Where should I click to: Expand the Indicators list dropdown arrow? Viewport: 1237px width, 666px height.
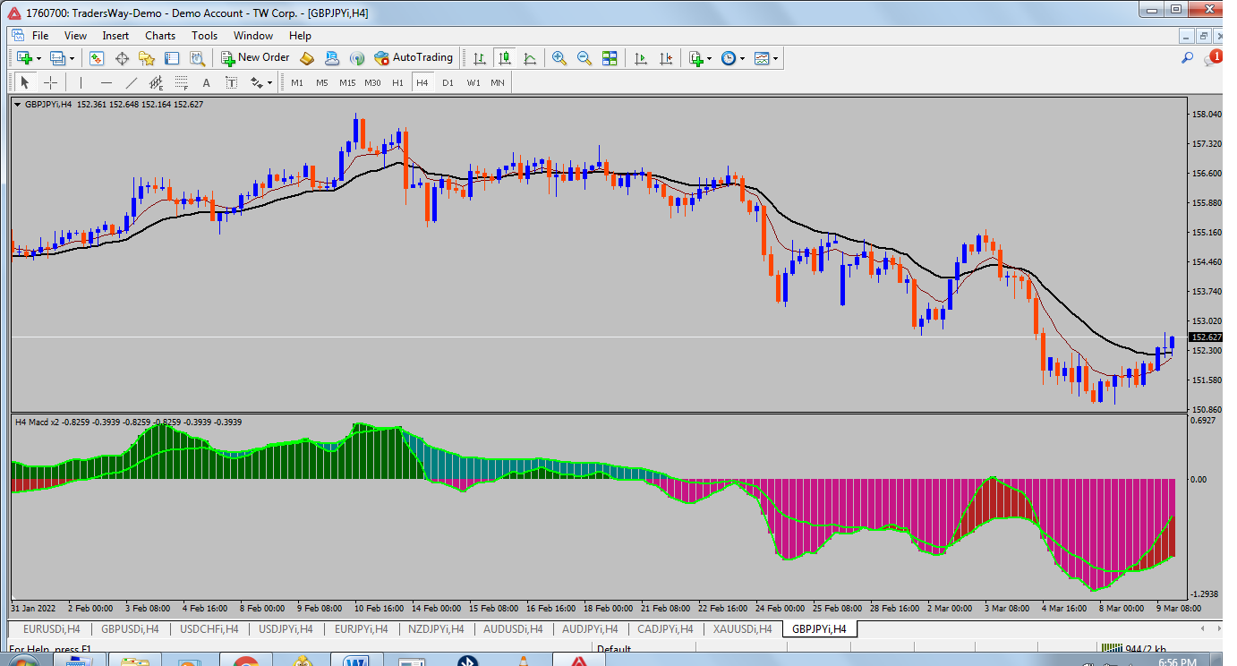(x=709, y=59)
